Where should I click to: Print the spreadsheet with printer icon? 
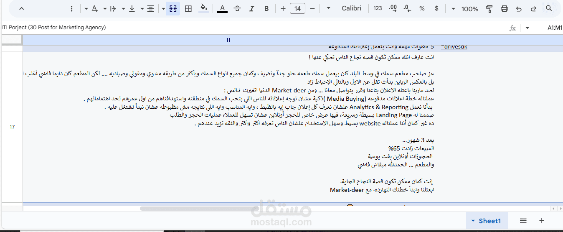pos(505,9)
